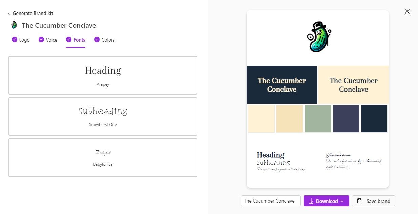Screen dimensions: 418x214
Task: Select the Arapey Heading font card
Action: (x=103, y=75)
